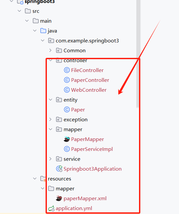Click the Paper entity class icon

[67, 109]
